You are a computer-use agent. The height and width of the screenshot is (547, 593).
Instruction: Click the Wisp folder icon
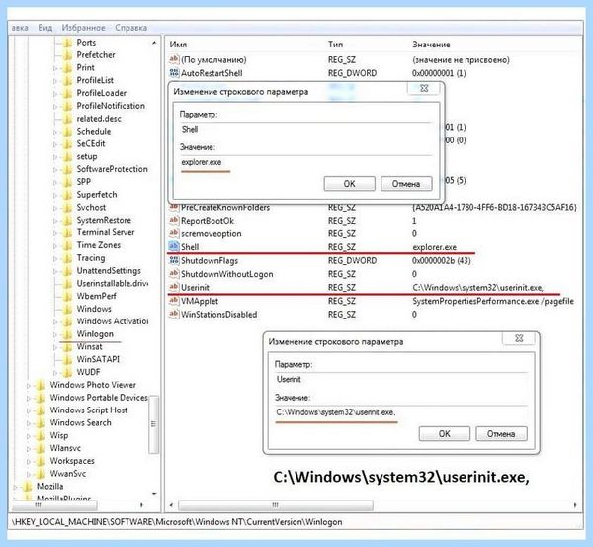point(41,435)
